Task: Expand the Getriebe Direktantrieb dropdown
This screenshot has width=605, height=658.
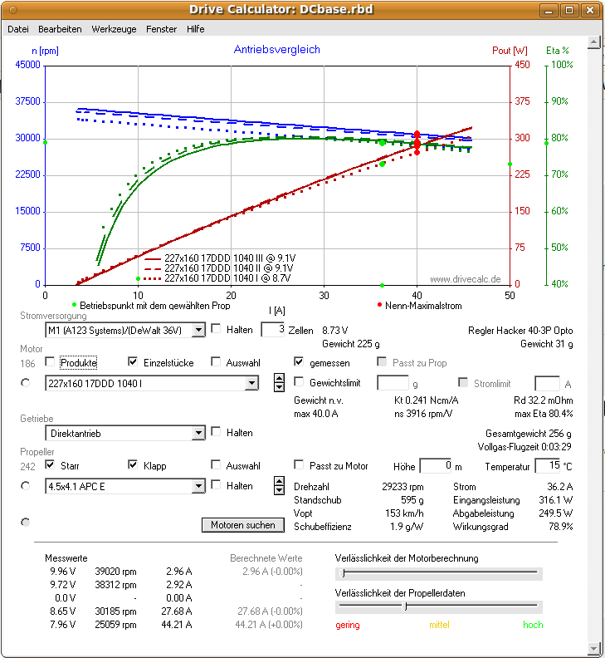Action: tap(198, 433)
